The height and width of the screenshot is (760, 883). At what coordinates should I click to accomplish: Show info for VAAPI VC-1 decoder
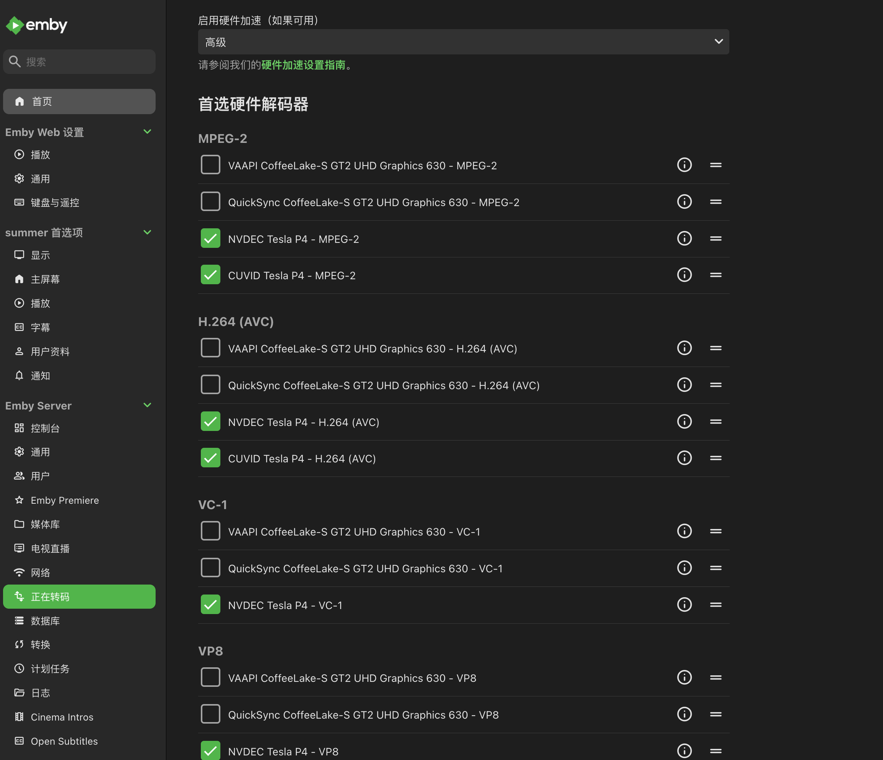[684, 531]
